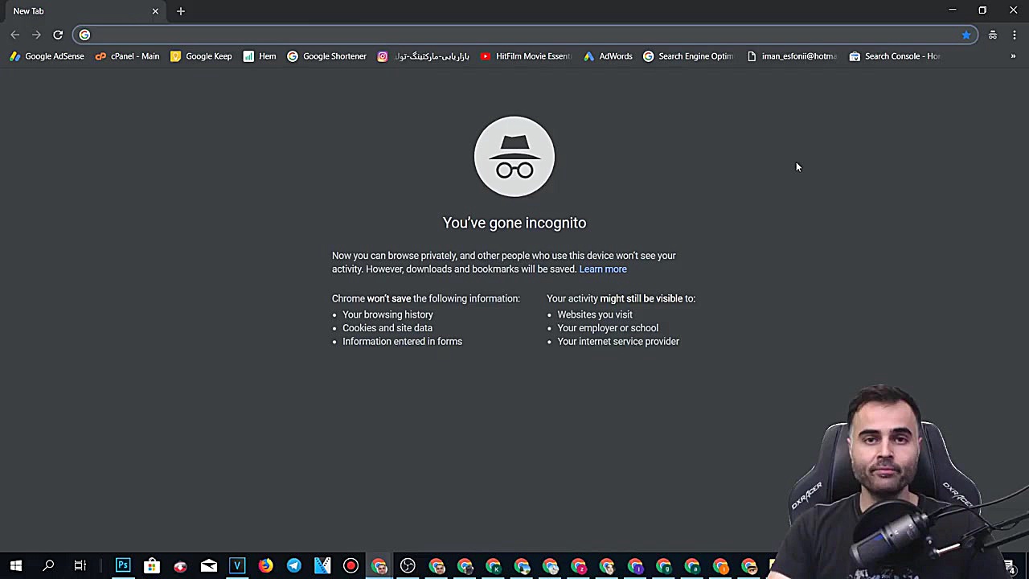Image resolution: width=1029 pixels, height=579 pixels.
Task: Open the HitFilm Movie Essentials bookmark
Action: click(x=526, y=56)
